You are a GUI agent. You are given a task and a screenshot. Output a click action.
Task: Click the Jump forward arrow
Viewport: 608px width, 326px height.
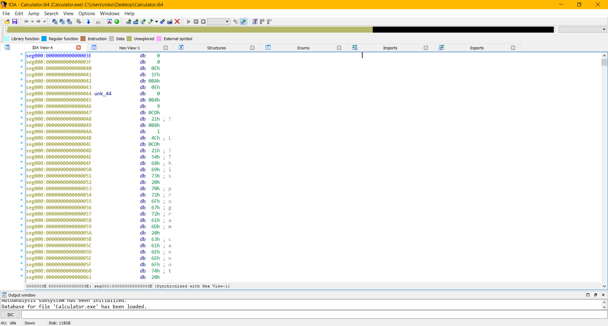point(38,22)
